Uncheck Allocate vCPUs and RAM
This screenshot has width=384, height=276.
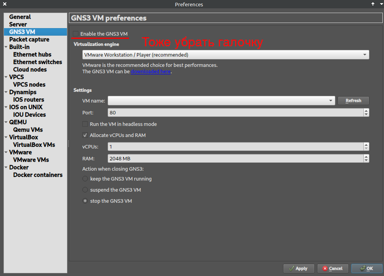pyautogui.click(x=85, y=135)
